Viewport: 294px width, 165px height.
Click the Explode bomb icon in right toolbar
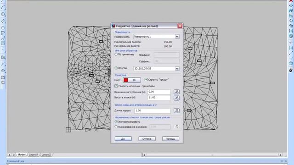coord(291,70)
